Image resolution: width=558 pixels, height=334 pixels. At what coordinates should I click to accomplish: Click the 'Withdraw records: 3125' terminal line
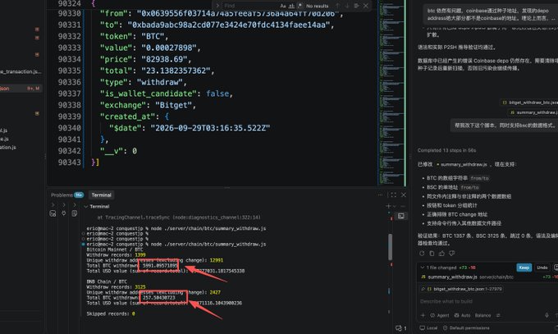[x=116, y=287]
